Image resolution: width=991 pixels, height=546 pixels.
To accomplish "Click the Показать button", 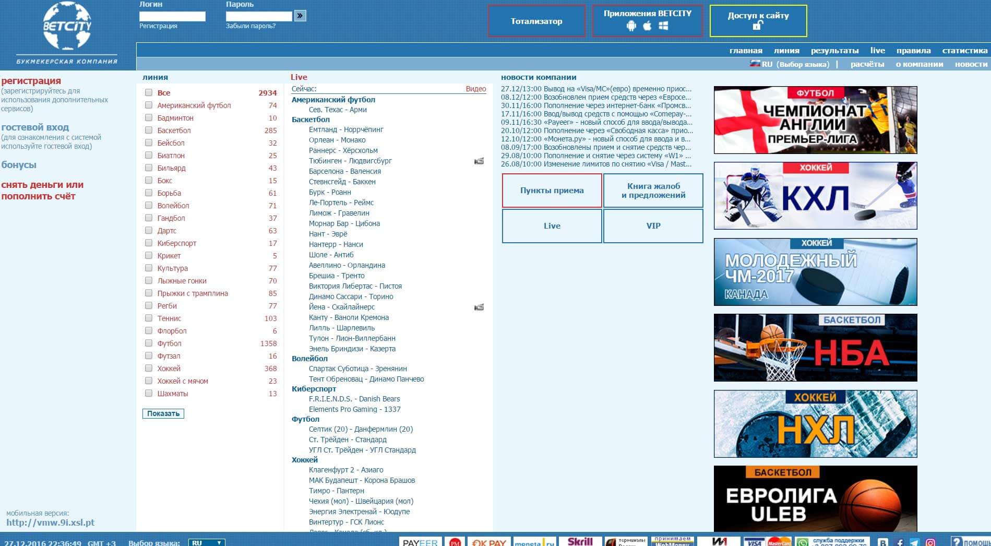I will point(163,413).
